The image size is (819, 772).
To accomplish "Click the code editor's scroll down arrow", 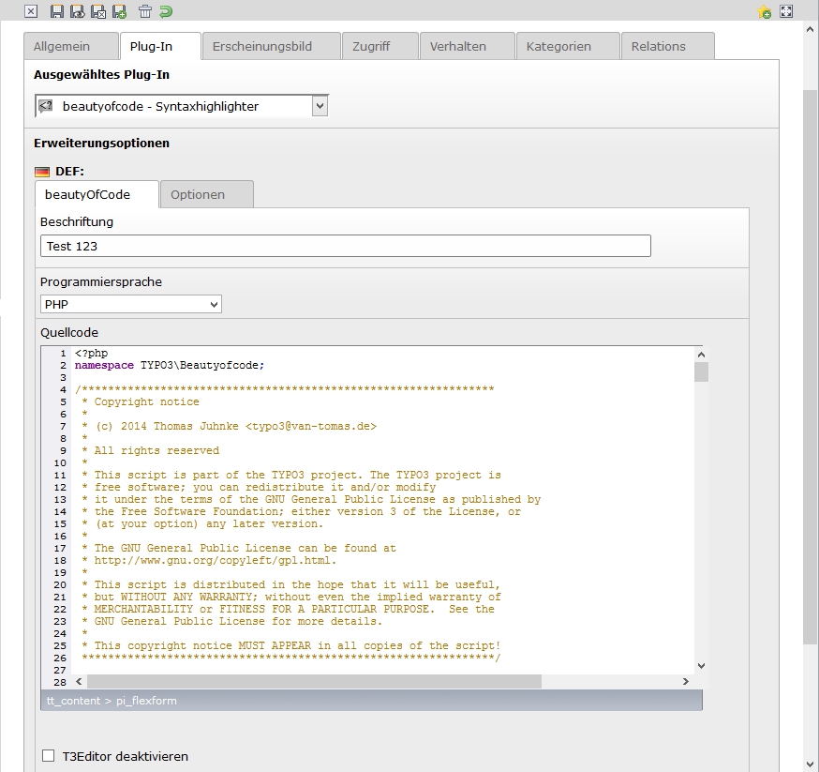I will [702, 666].
